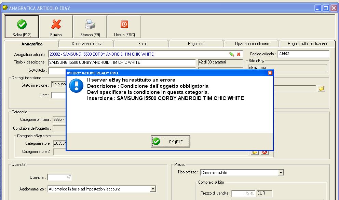Click the Quantita' field showing 47

click(60, 177)
